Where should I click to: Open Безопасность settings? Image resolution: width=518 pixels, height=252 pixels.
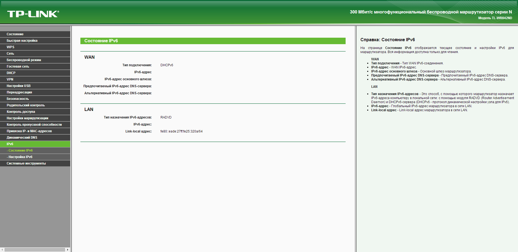click(x=35, y=99)
